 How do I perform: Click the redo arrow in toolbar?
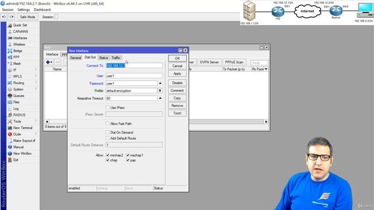coord(12,17)
